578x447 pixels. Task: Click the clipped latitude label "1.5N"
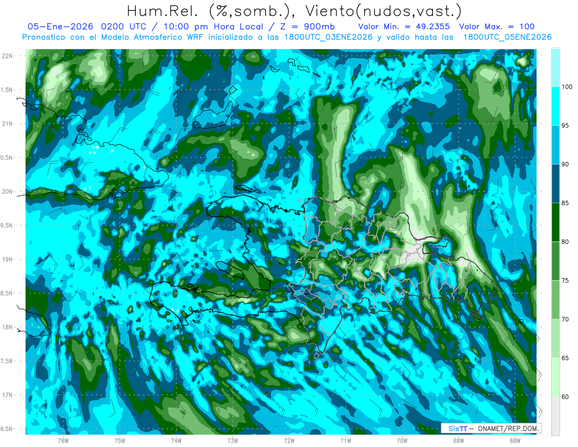(x=7, y=90)
